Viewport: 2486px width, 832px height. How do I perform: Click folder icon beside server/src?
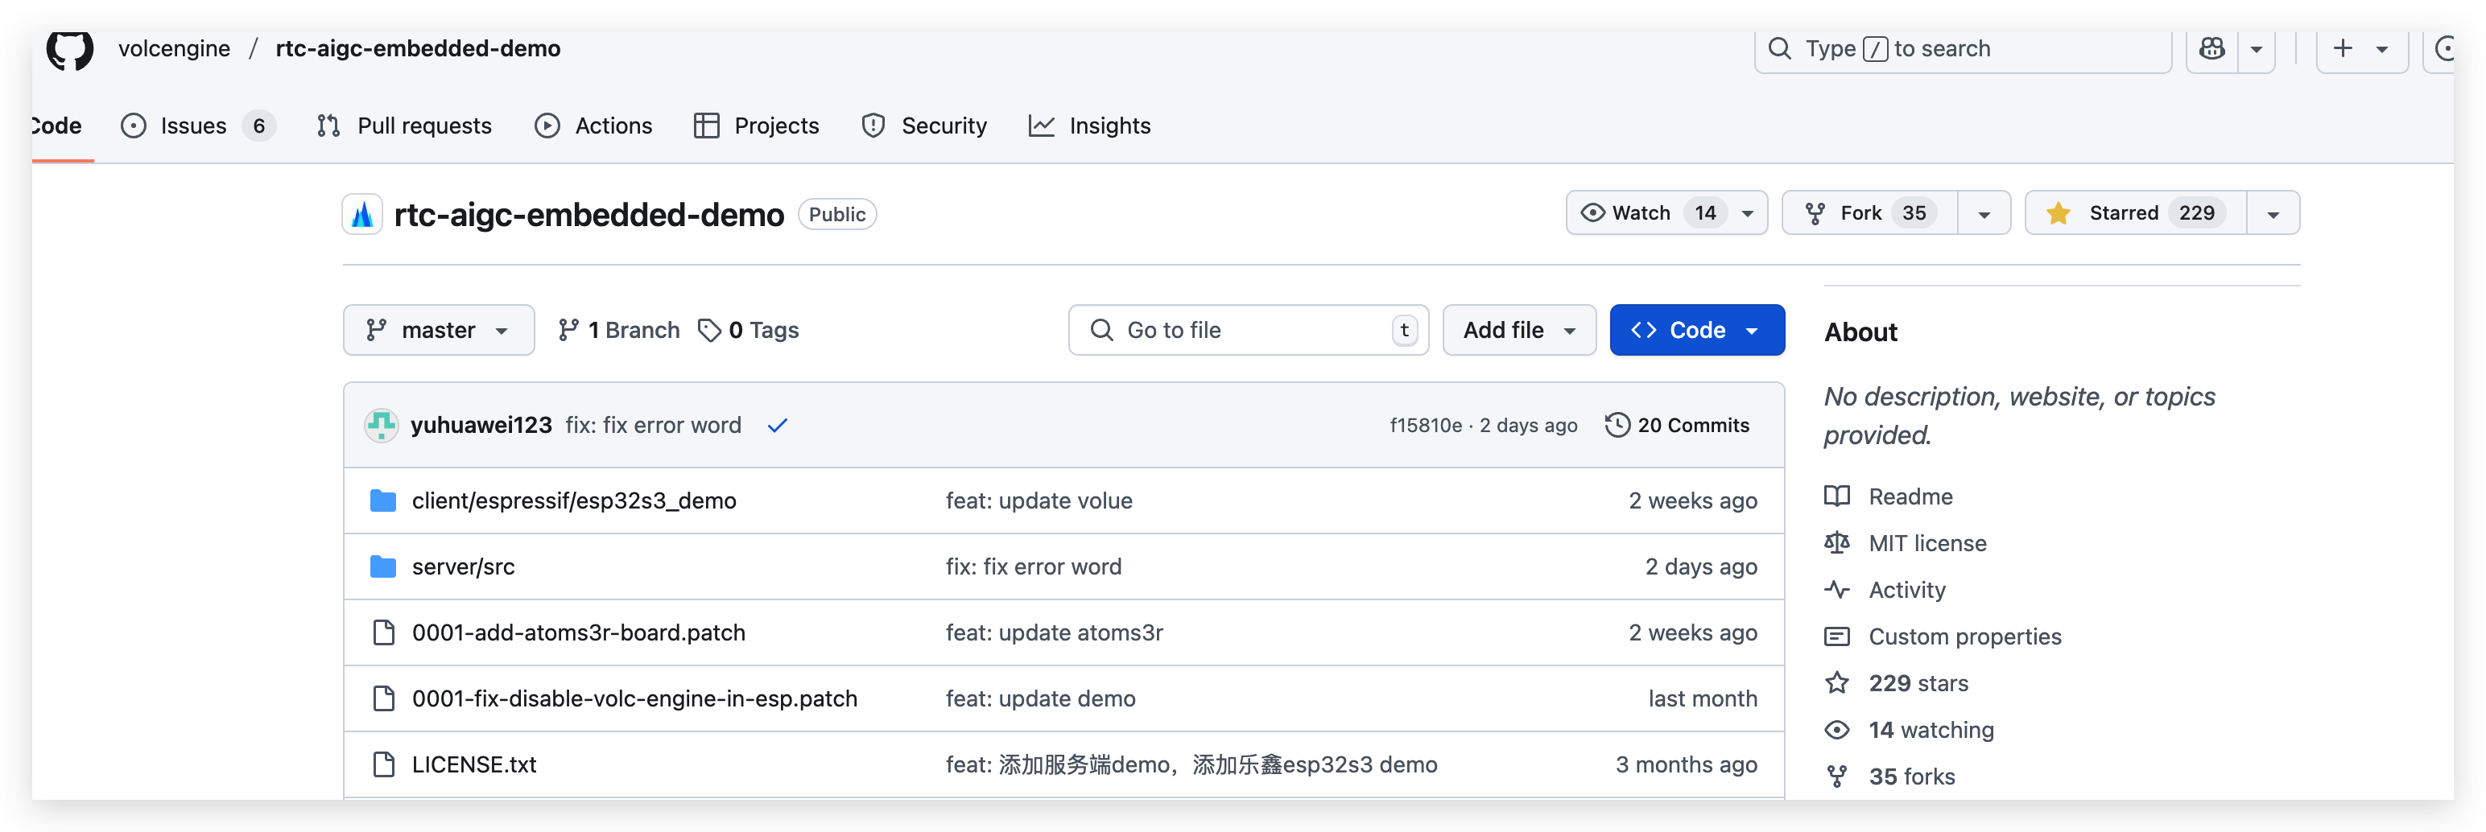click(383, 567)
